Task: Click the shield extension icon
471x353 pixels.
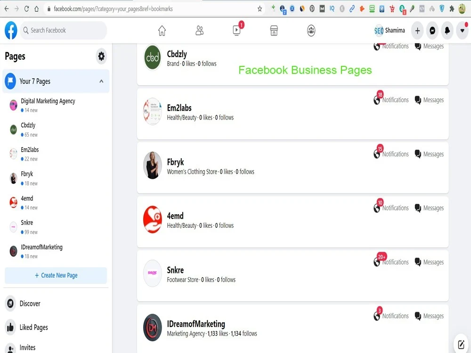Action: point(442,8)
